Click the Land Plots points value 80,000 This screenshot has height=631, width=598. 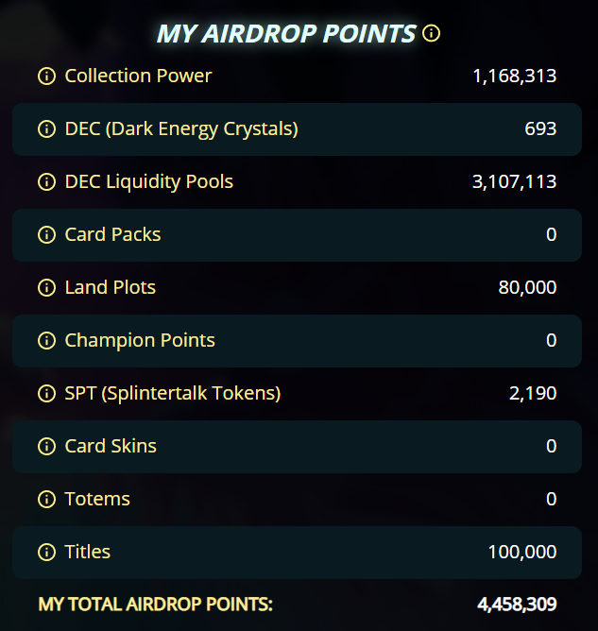[527, 288]
